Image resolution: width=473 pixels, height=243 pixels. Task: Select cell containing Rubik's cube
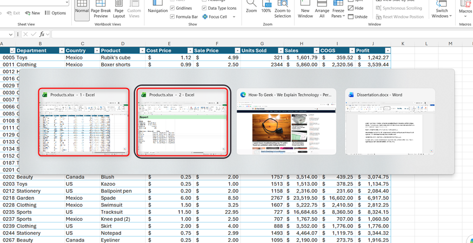123,58
